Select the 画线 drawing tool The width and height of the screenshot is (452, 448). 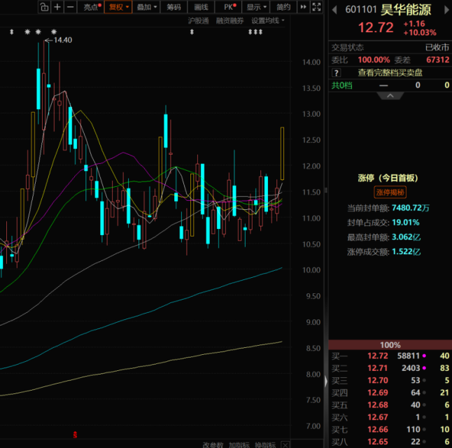click(201, 7)
